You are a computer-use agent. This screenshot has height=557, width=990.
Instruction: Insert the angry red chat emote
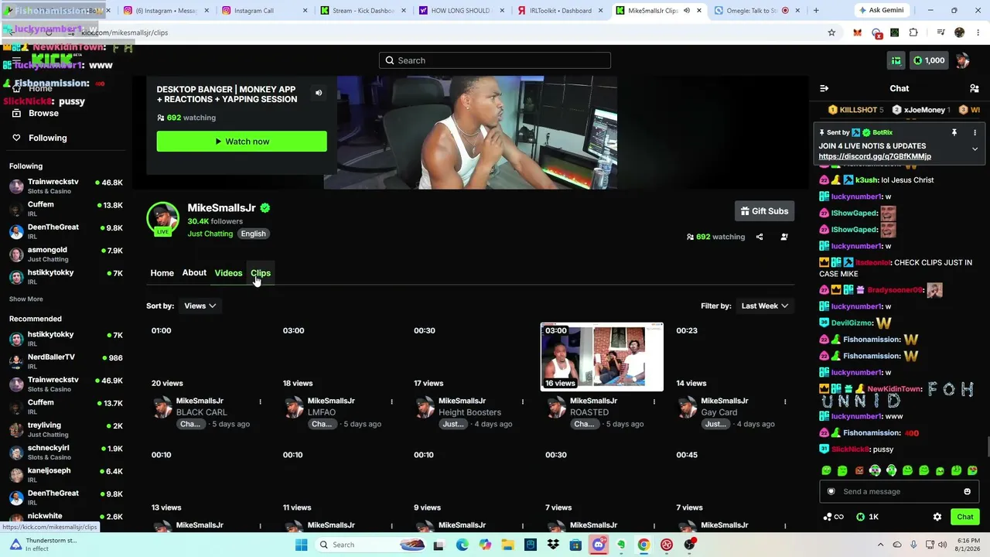click(859, 470)
